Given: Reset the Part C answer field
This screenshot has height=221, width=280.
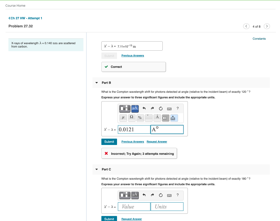Looking at the screenshot, I should [x=161, y=195].
